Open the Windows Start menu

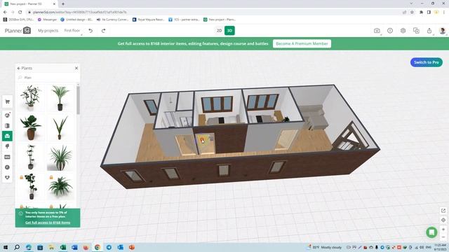pos(5,247)
